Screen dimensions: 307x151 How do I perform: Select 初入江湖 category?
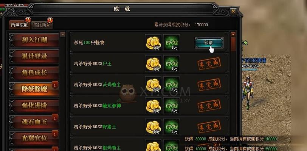coord(34,40)
